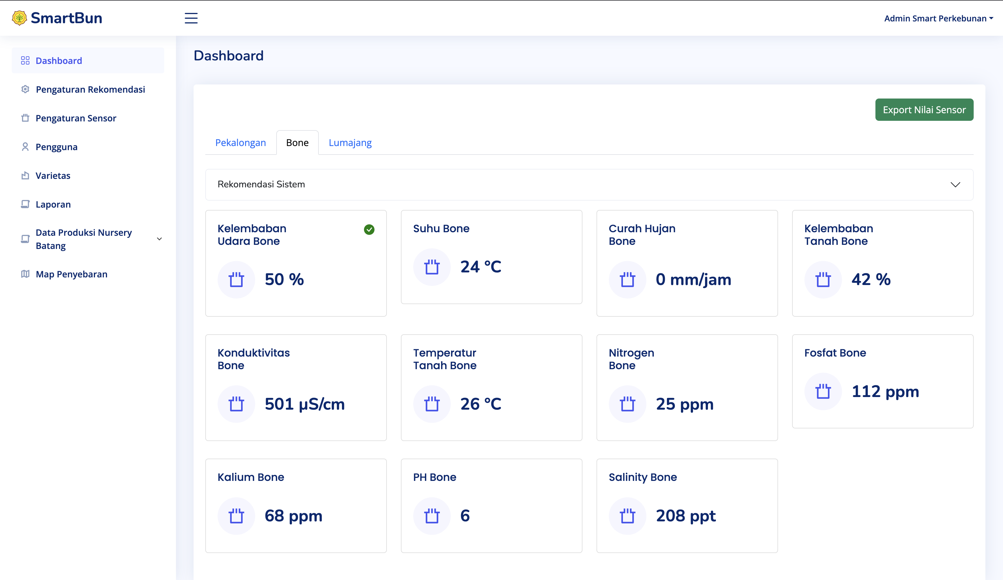Click sensor icon in PH Bone card
The image size is (1003, 580).
(432, 516)
